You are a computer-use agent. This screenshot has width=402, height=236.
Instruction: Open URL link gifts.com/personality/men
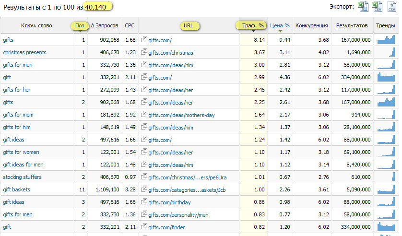click(178, 215)
